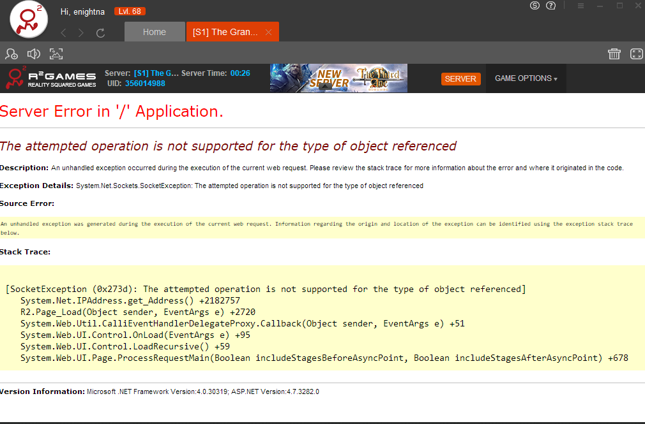Switch to the Home tab

click(x=154, y=32)
